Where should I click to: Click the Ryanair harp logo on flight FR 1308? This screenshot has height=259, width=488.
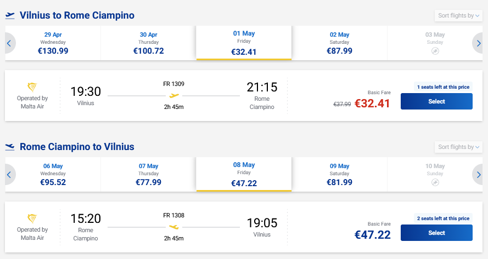pyautogui.click(x=32, y=218)
